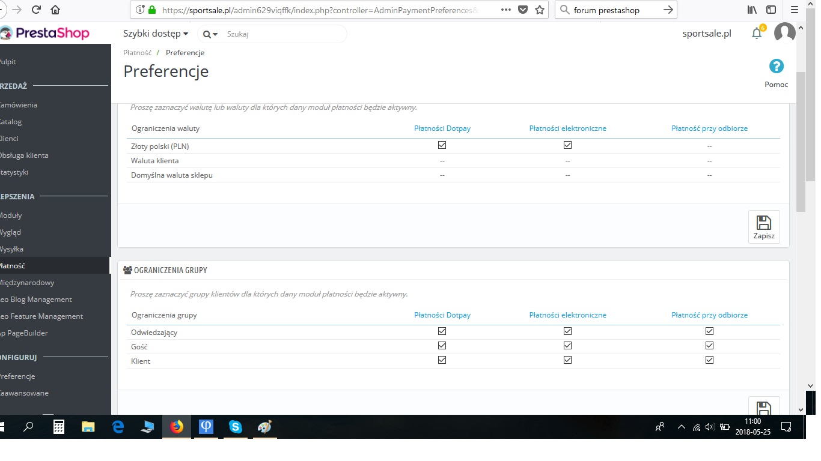Open the Firefox hamburger menu
Screen dimensions: 821x461
(x=795, y=10)
